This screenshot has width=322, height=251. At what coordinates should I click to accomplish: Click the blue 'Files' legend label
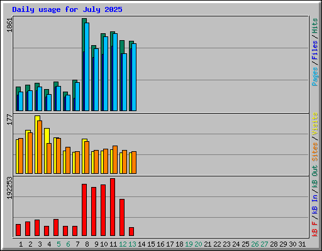pos(314,50)
